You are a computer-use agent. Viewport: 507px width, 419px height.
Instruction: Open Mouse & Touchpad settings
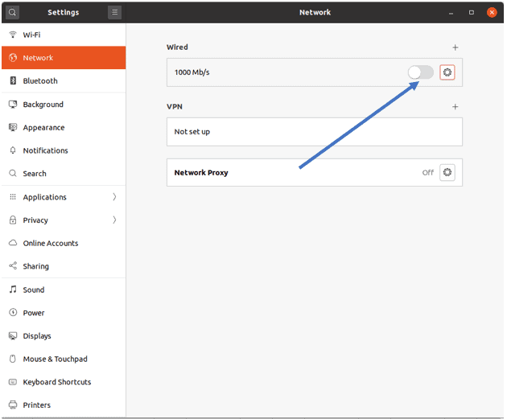tap(64, 359)
